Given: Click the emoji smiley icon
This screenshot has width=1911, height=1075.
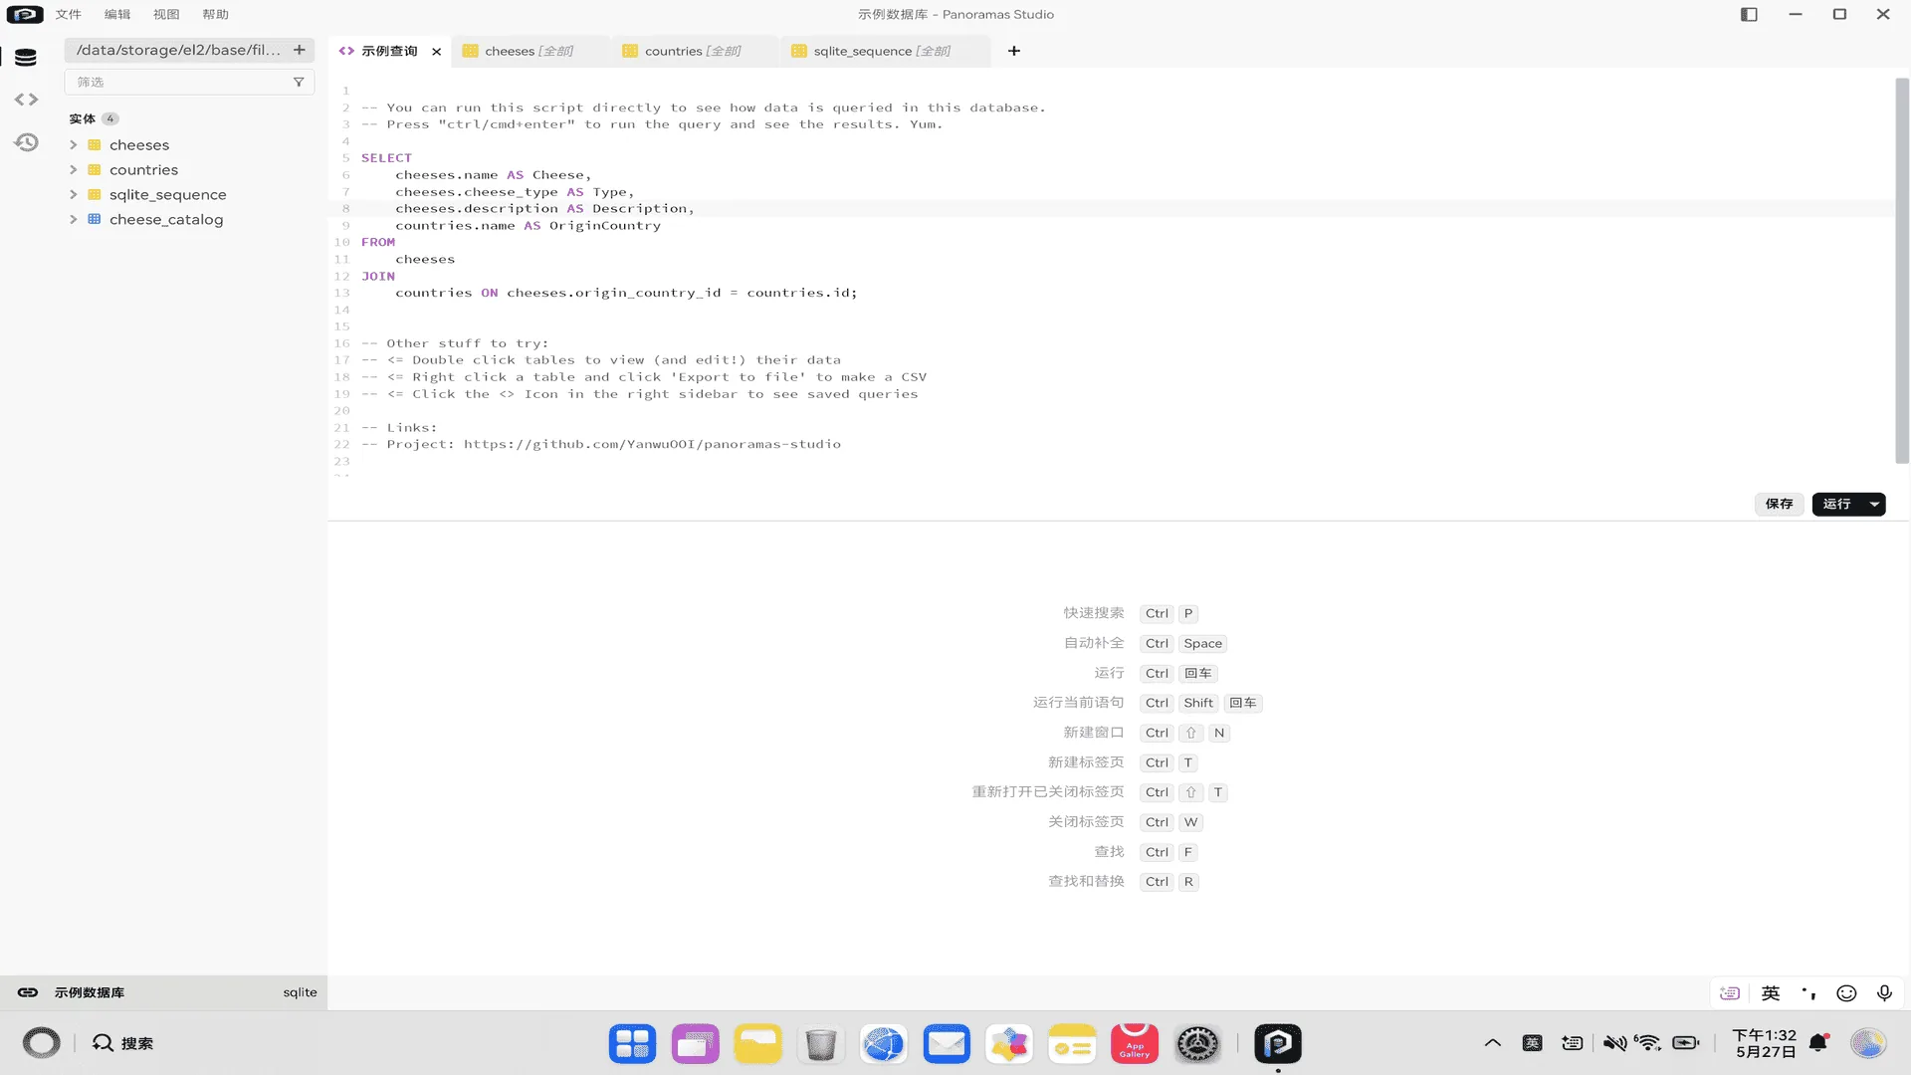Looking at the screenshot, I should click(x=1846, y=992).
